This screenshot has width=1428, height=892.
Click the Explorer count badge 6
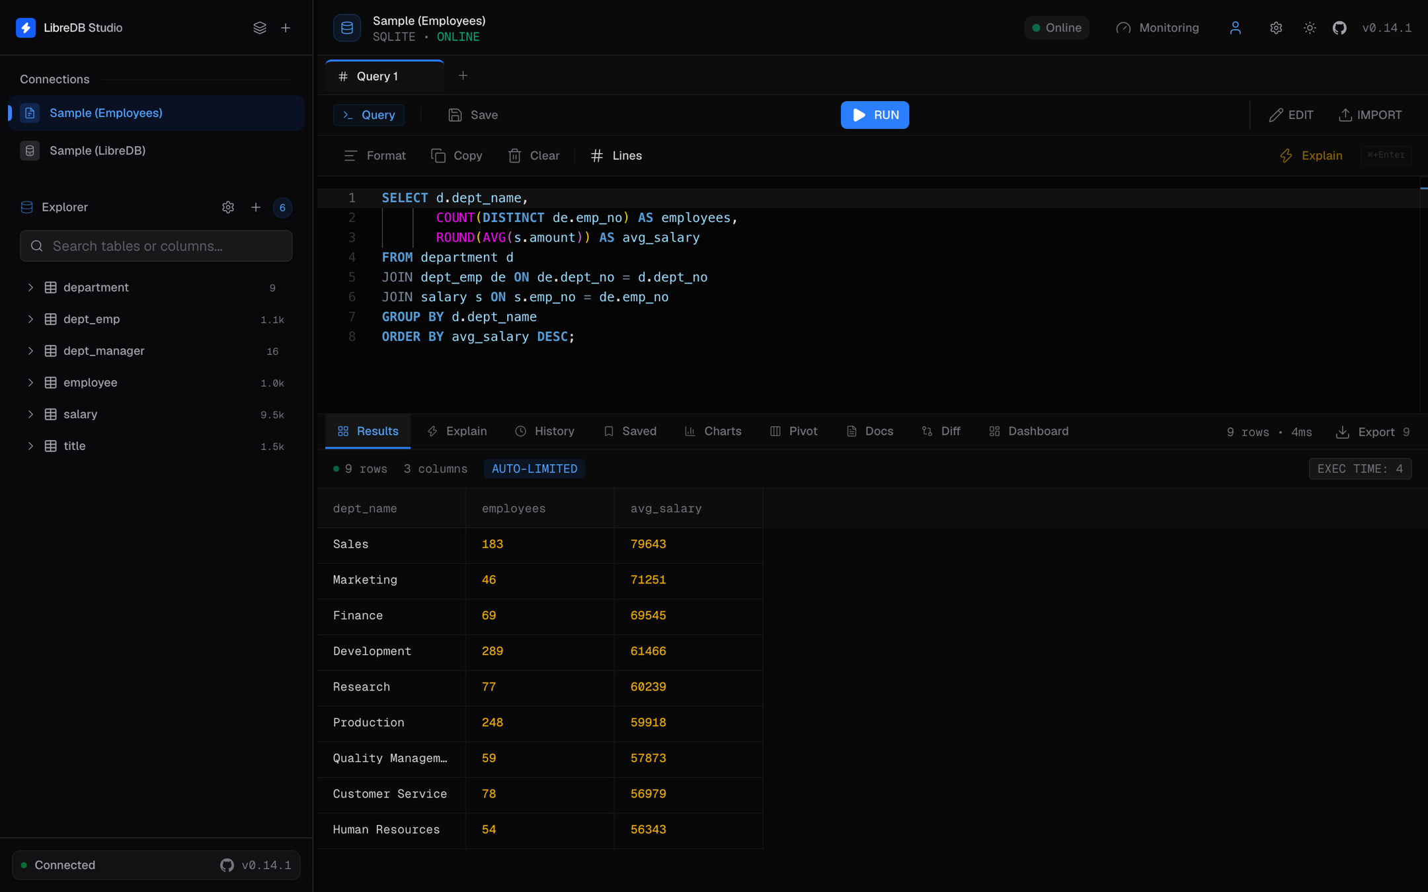282,207
